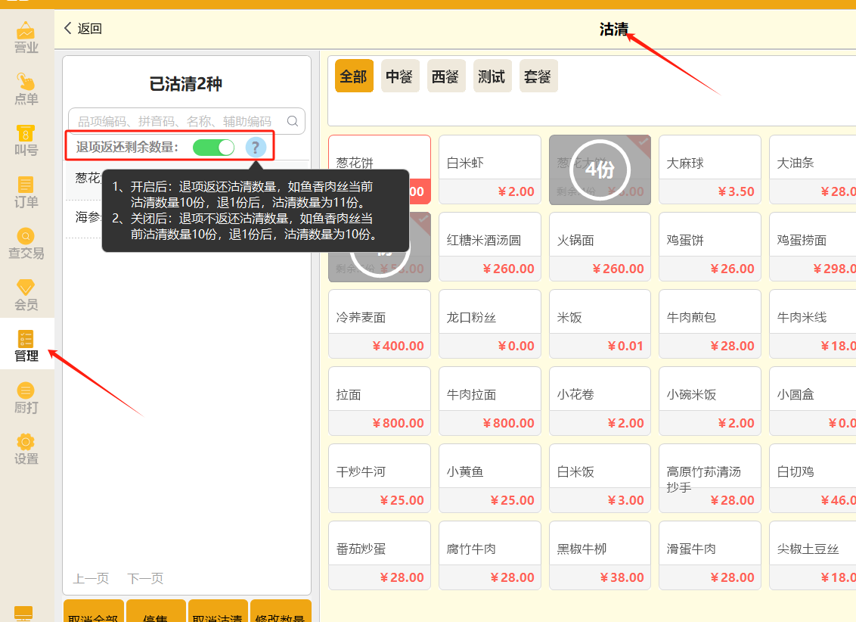Viewport: 856px width, 622px height.
Task: Open the 叫号 queue icon
Action: pyautogui.click(x=26, y=140)
